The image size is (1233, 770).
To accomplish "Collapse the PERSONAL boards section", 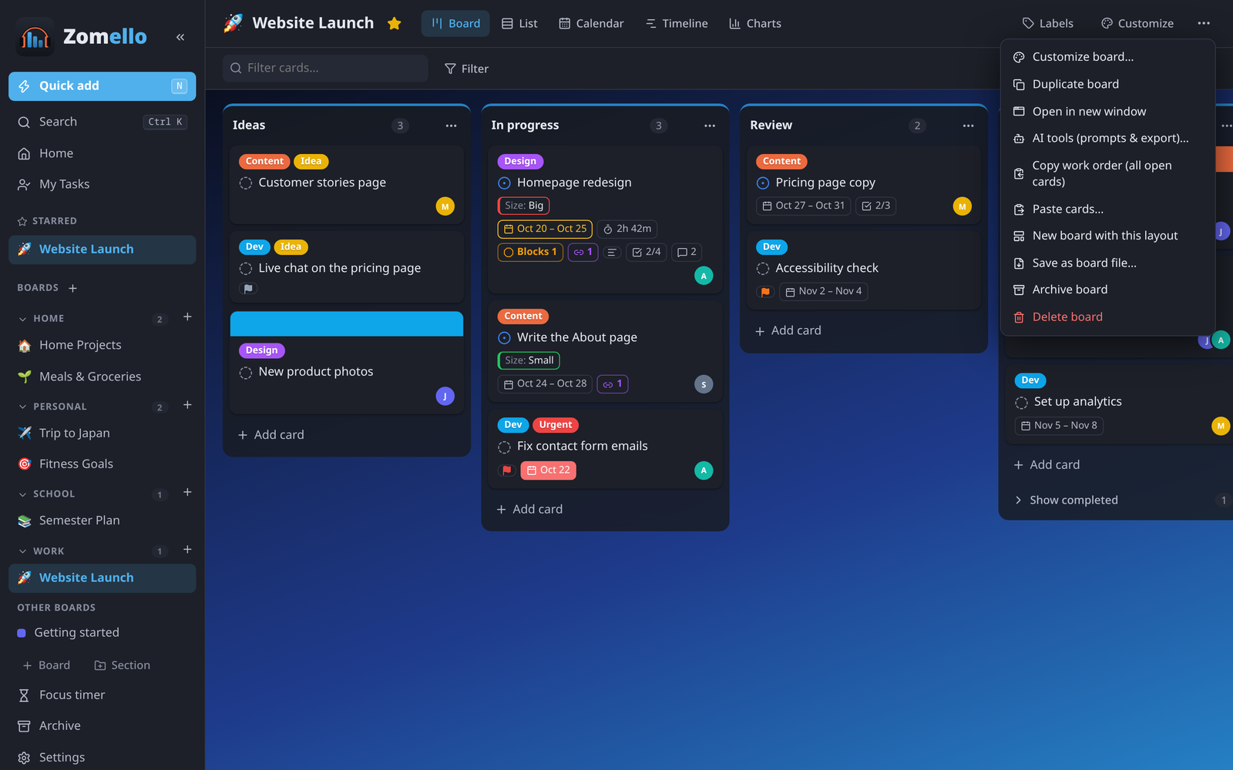I will pyautogui.click(x=22, y=407).
